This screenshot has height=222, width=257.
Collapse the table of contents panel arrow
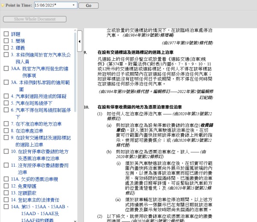[x=80, y=41]
